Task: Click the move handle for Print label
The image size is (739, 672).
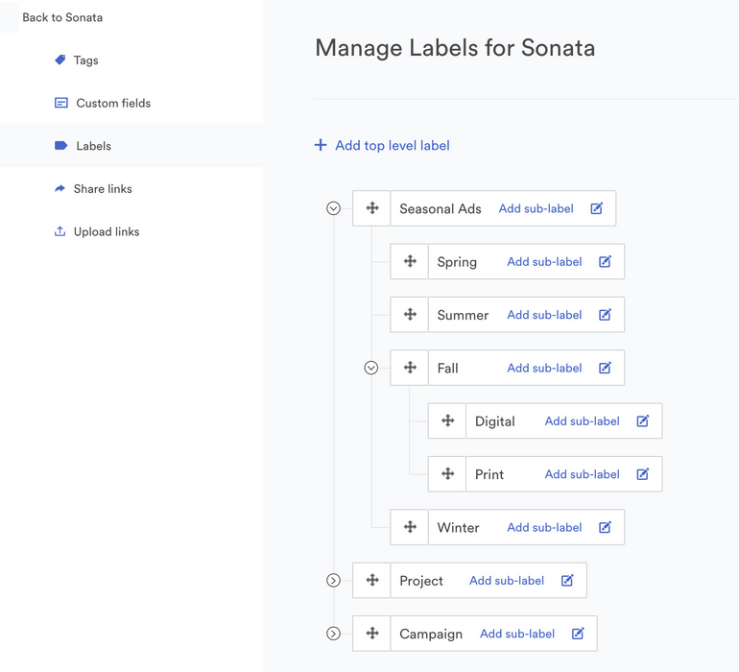Action: click(448, 474)
